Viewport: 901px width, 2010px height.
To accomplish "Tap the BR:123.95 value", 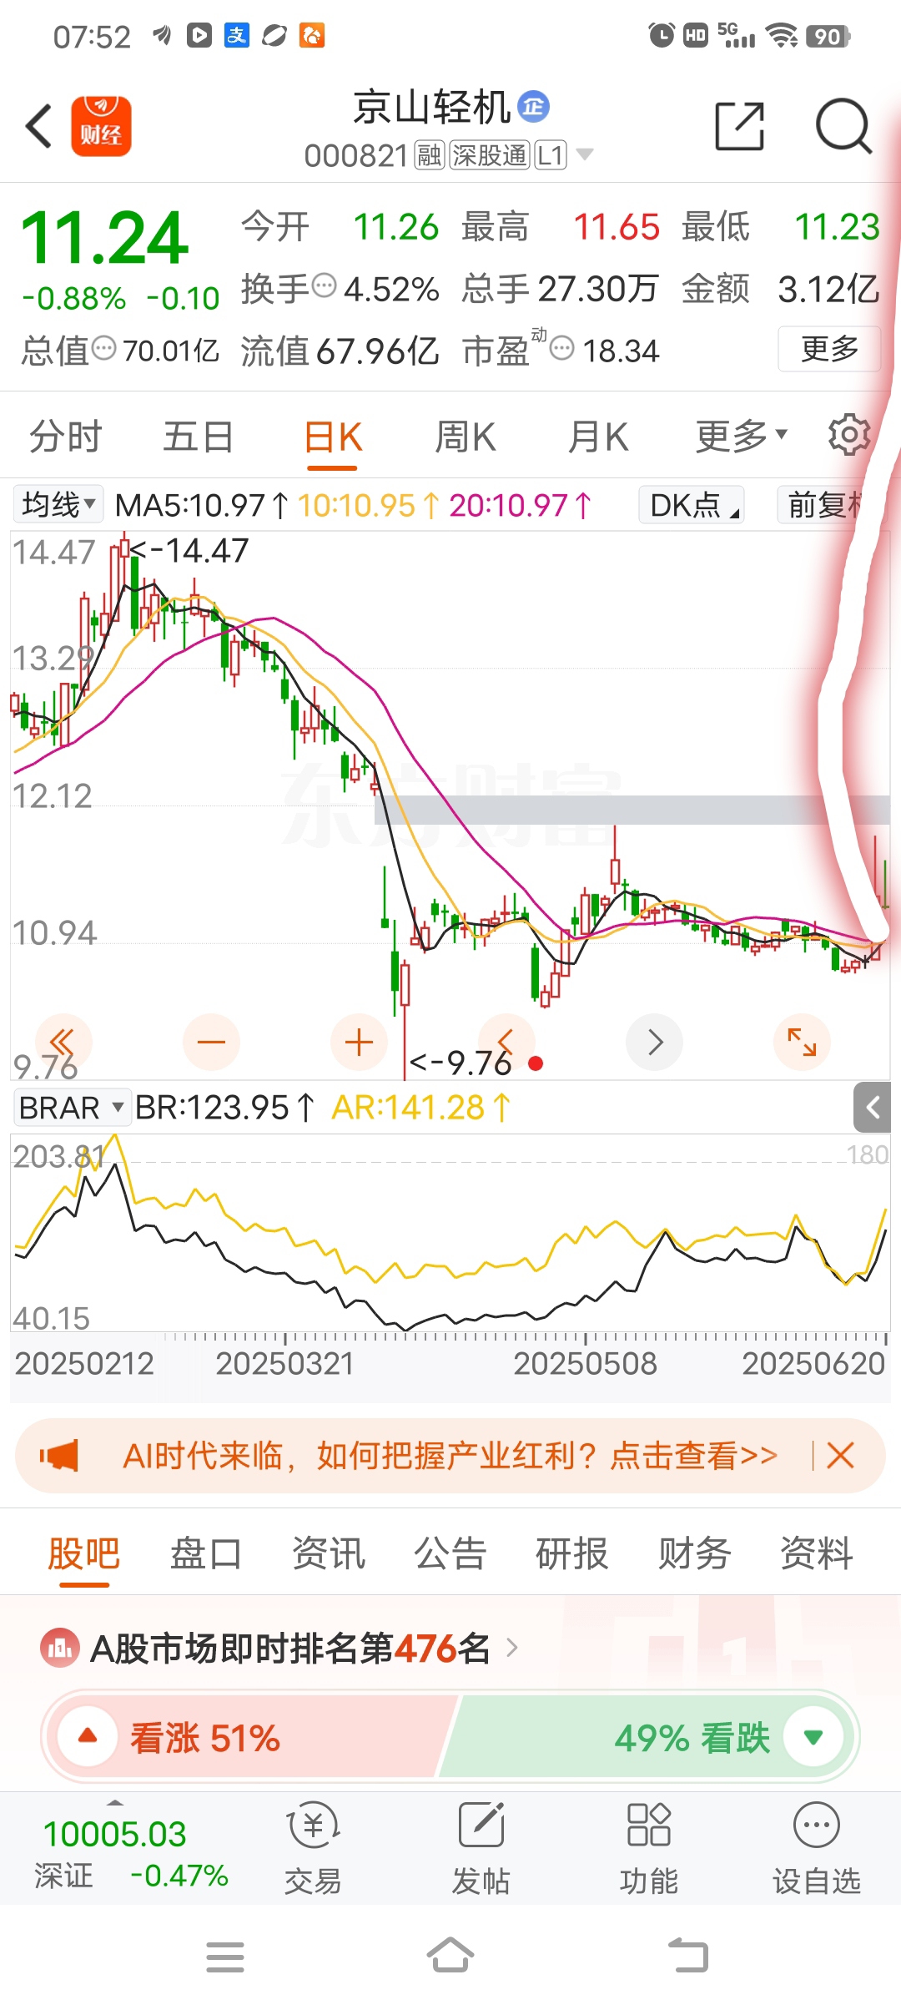I will 224,1108.
